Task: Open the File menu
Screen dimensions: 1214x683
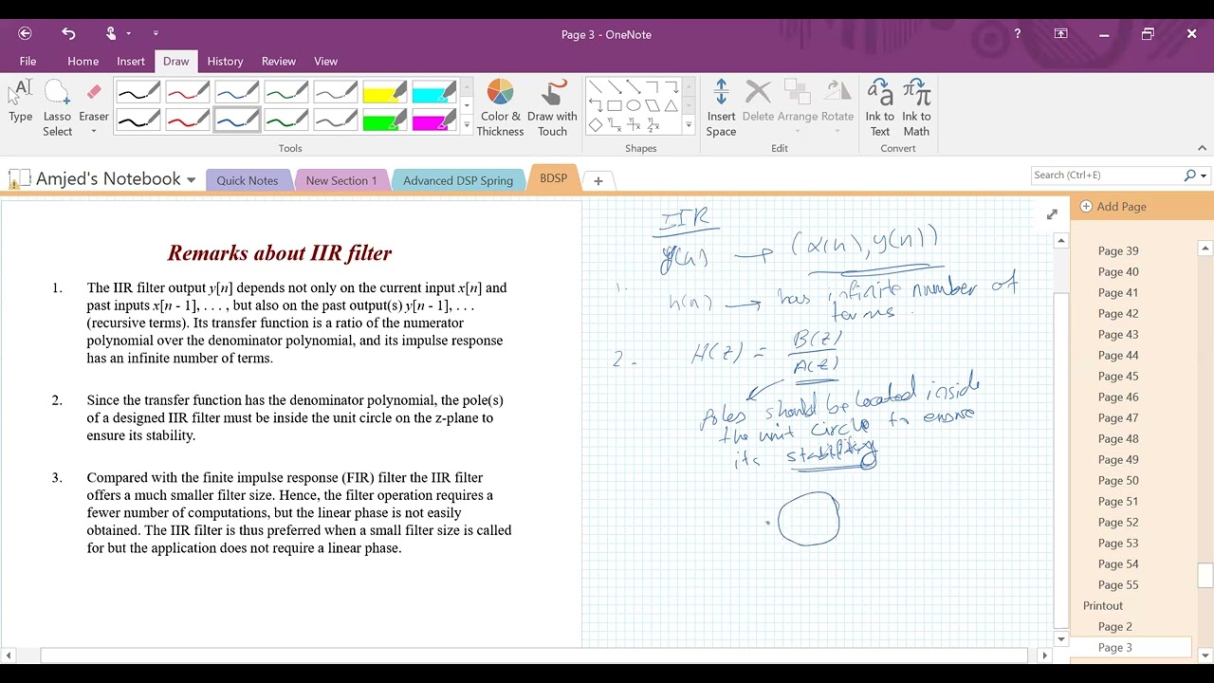Action: pyautogui.click(x=28, y=61)
